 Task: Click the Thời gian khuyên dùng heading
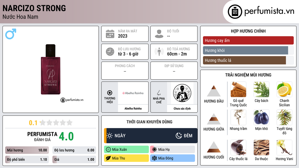[149, 122]
